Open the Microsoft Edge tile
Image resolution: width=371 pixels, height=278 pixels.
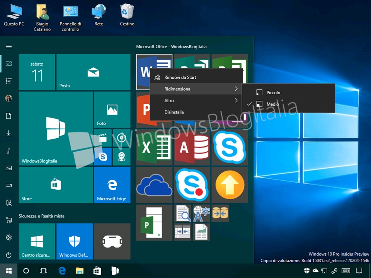pos(112,185)
